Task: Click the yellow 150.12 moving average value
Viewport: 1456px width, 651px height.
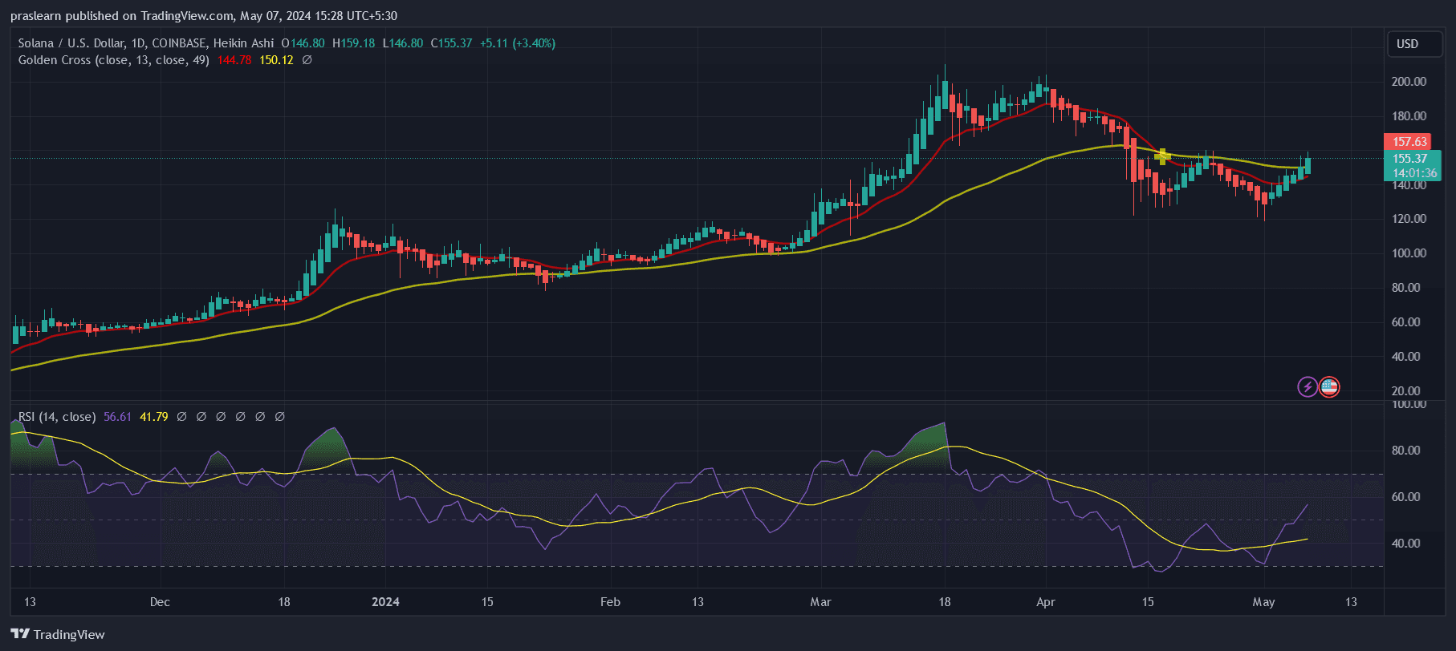Action: click(276, 60)
